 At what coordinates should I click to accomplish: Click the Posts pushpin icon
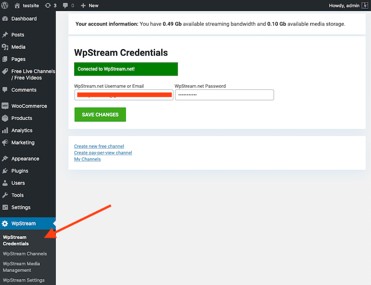click(5, 35)
